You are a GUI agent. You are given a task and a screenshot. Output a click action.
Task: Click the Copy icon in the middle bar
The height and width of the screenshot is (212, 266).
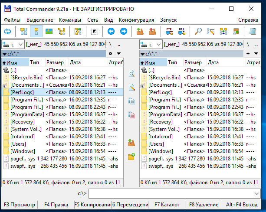131,101
